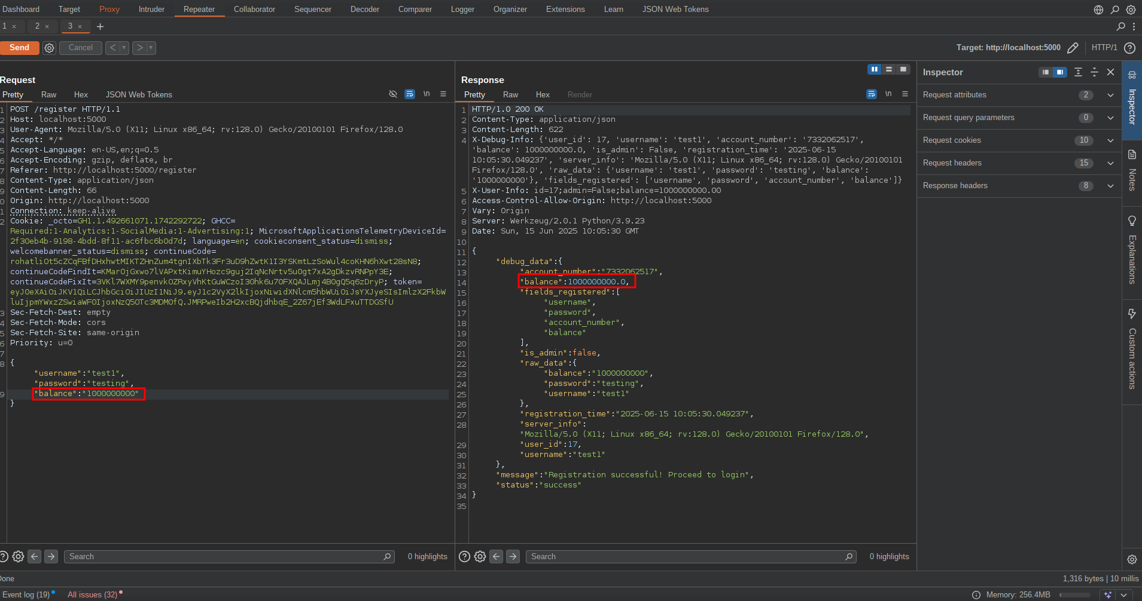This screenshot has width=1142, height=601.
Task: Toggle line wrap in the Response panel
Action: 872,94
